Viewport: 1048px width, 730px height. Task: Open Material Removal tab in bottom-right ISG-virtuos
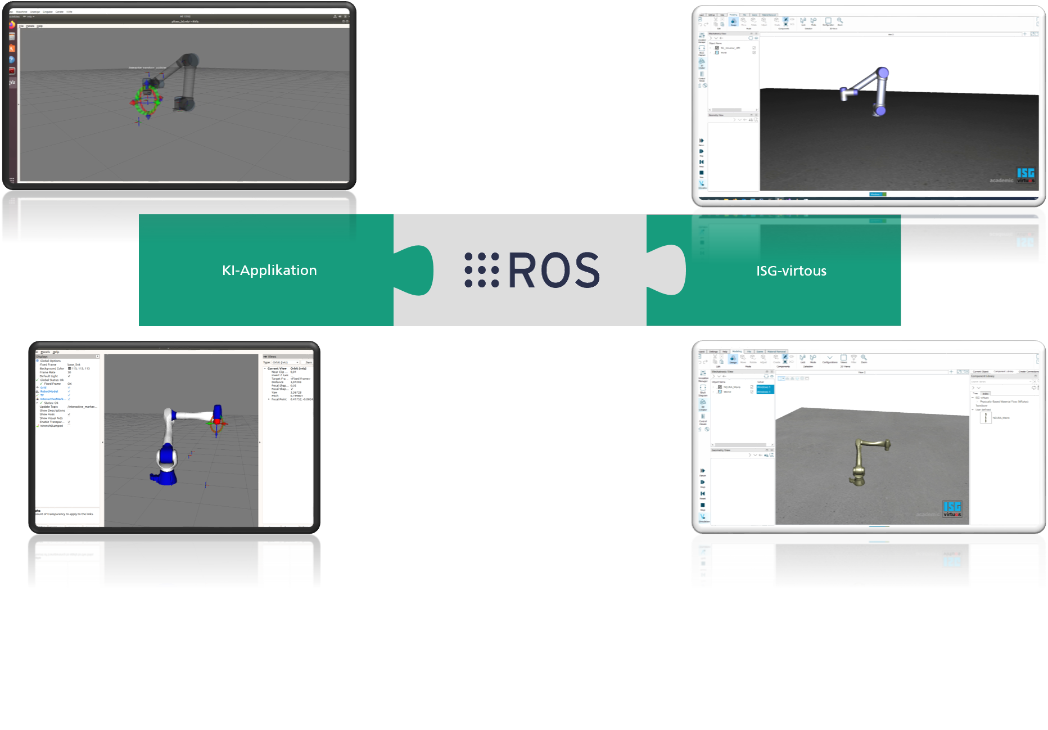point(776,352)
